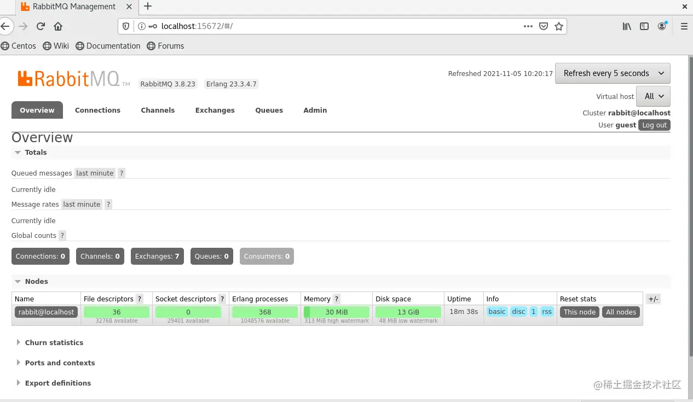
Task: Click the Exchanges: 7 count button
Action: 157,256
